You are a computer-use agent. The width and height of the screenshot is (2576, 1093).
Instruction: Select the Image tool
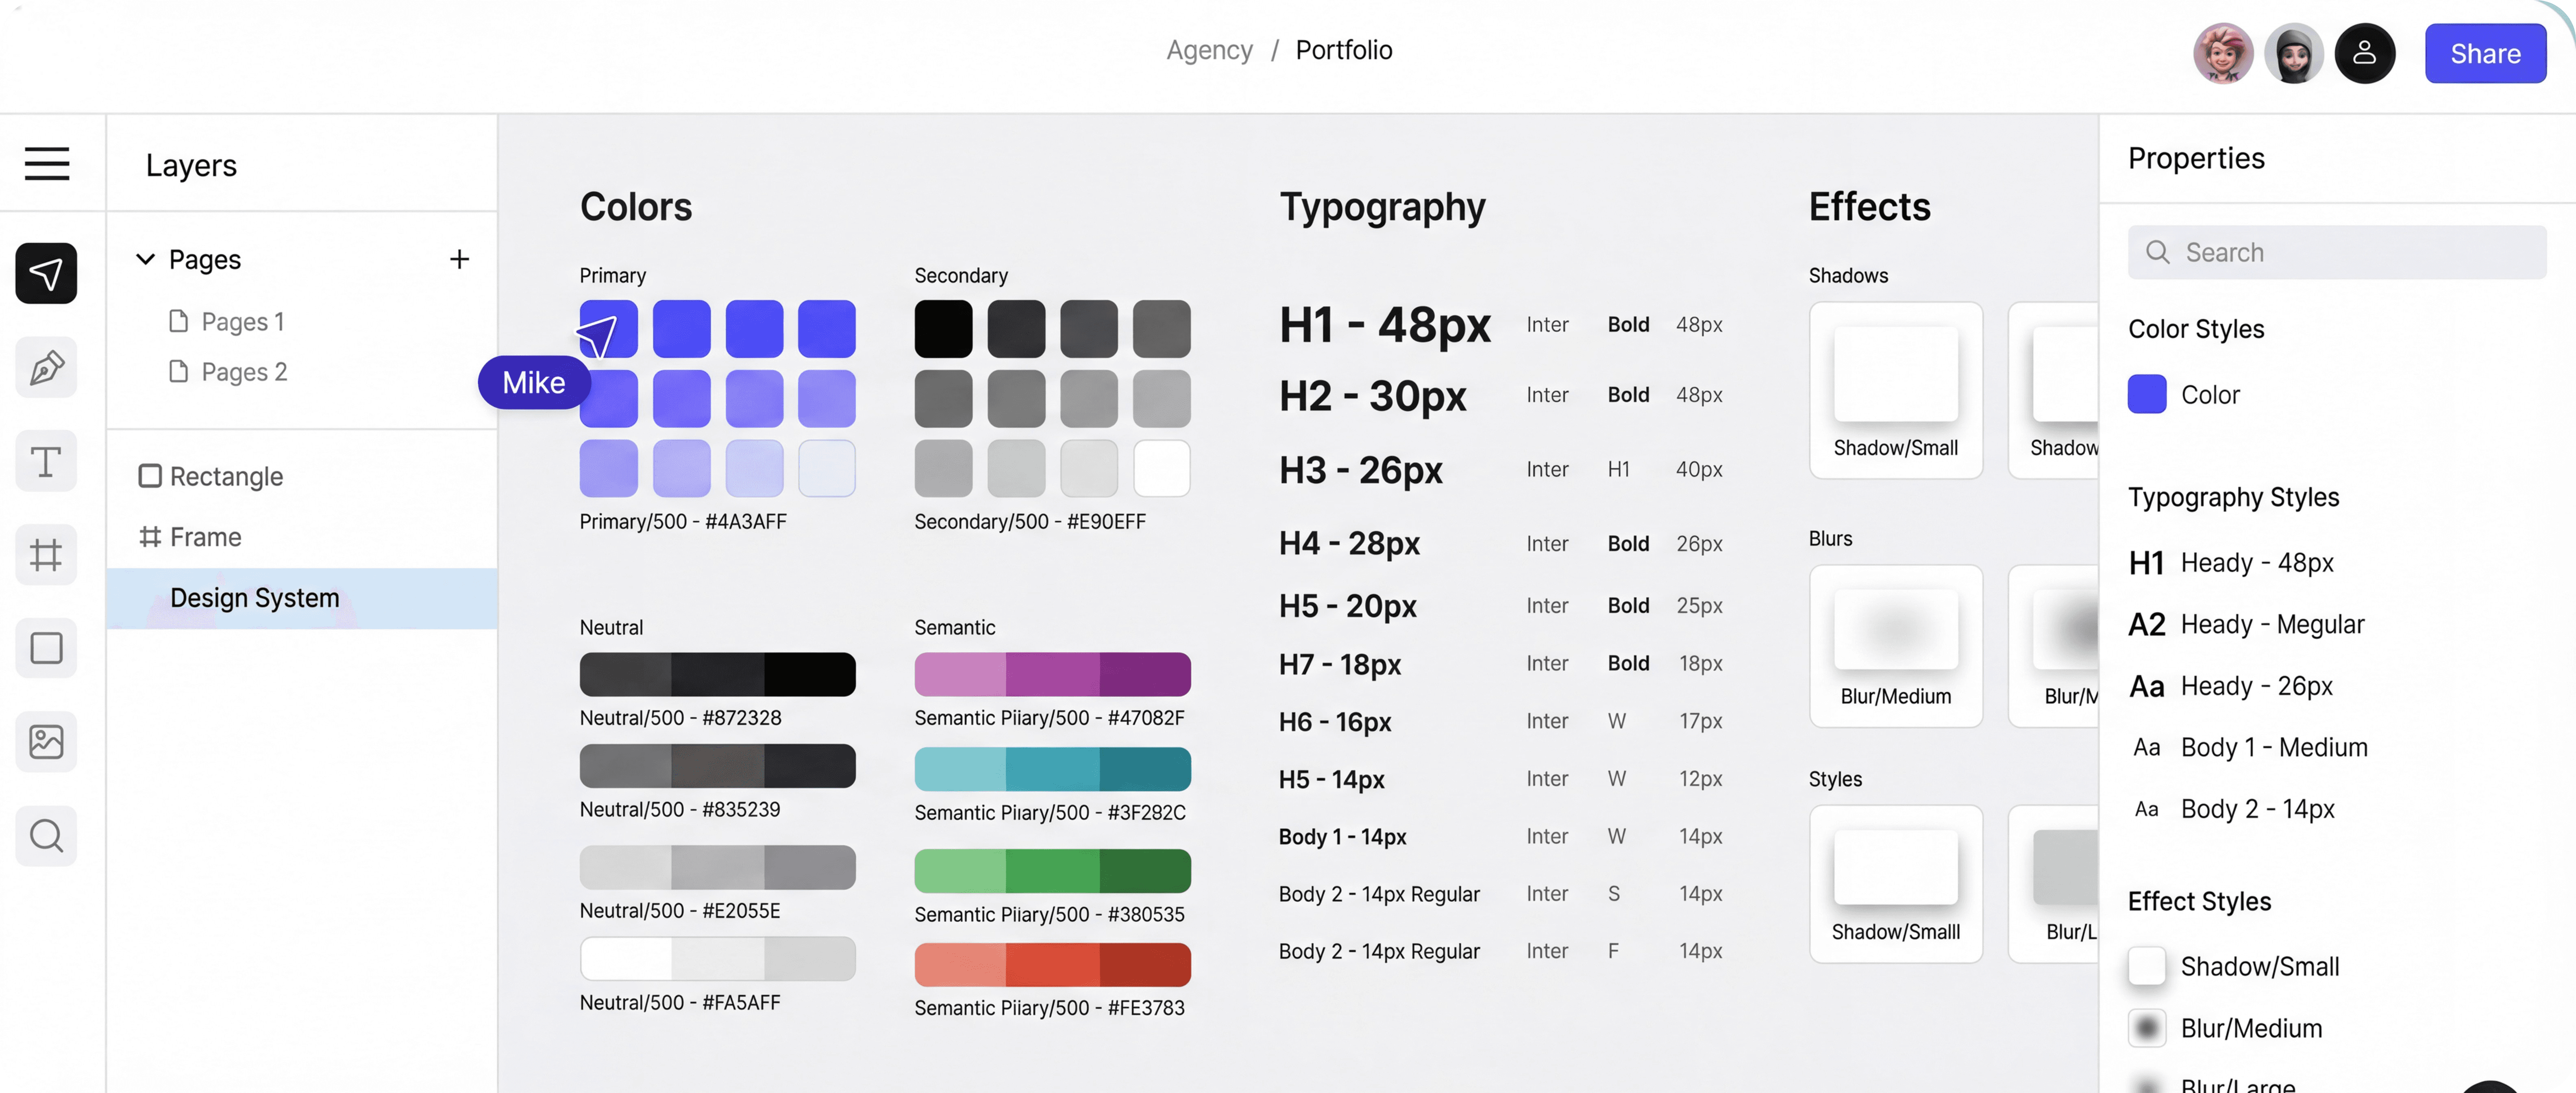(46, 741)
